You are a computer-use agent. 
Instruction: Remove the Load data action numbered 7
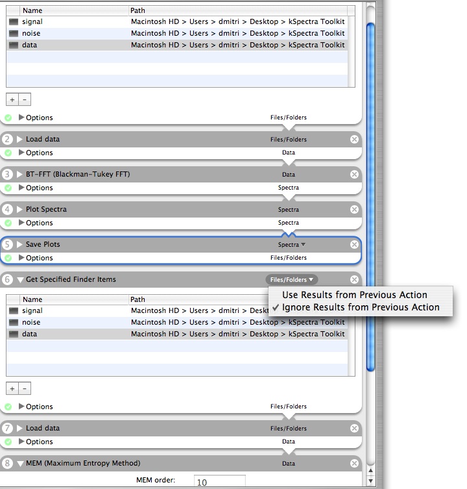click(x=354, y=428)
